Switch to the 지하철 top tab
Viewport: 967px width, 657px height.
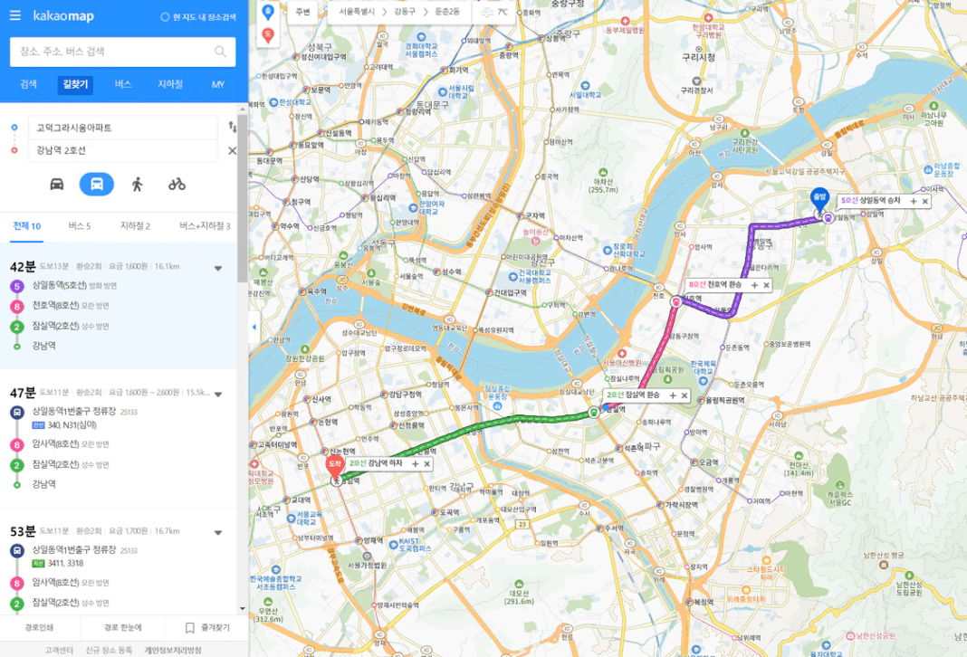pos(170,84)
